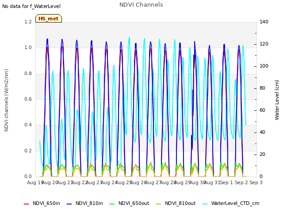Click the 140 tick on water level axis
This screenshot has height=212, width=283.
264,22
